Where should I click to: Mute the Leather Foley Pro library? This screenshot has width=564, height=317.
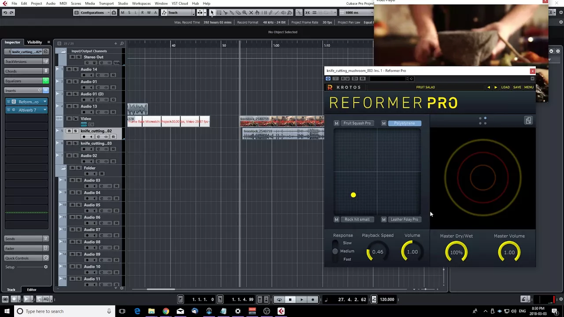[384, 219]
